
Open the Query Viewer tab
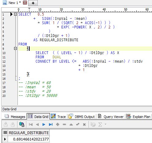pos(111,116)
